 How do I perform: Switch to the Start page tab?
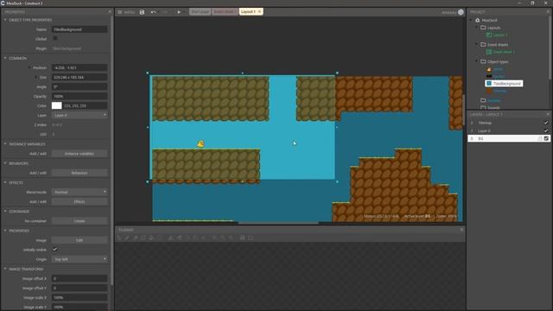pyautogui.click(x=200, y=12)
